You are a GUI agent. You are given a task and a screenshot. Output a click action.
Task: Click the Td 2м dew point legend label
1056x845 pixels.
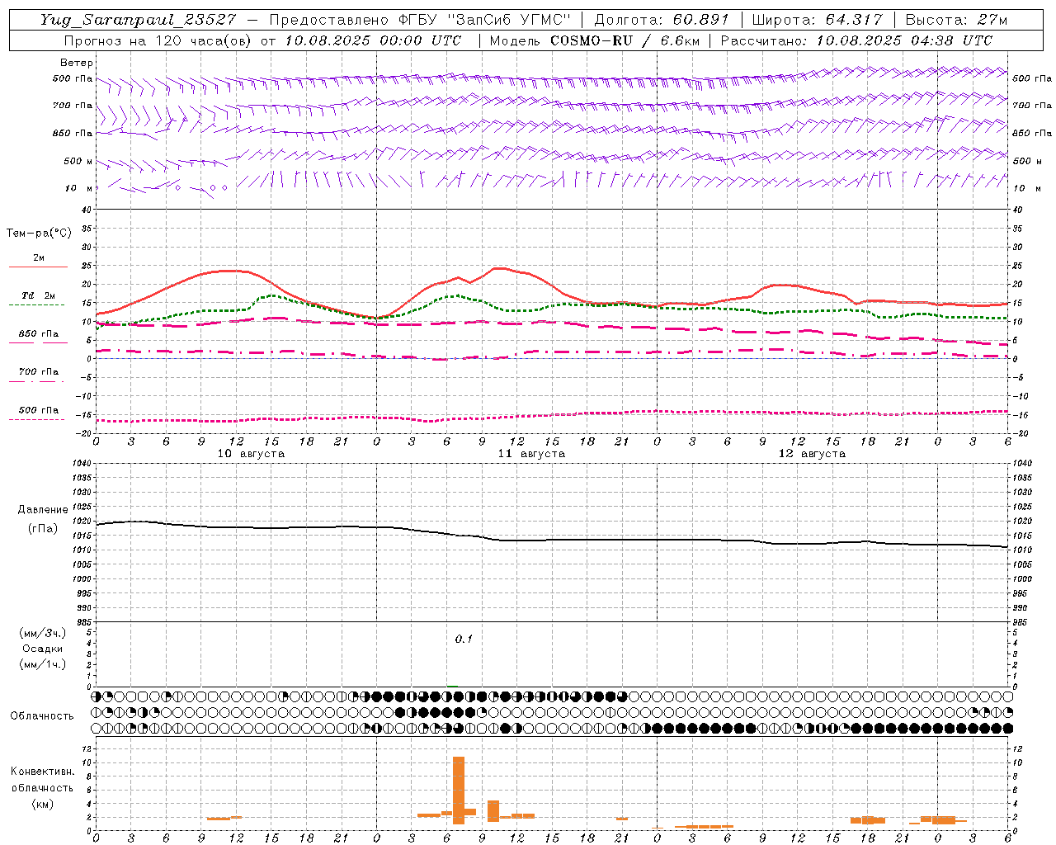coord(39,295)
